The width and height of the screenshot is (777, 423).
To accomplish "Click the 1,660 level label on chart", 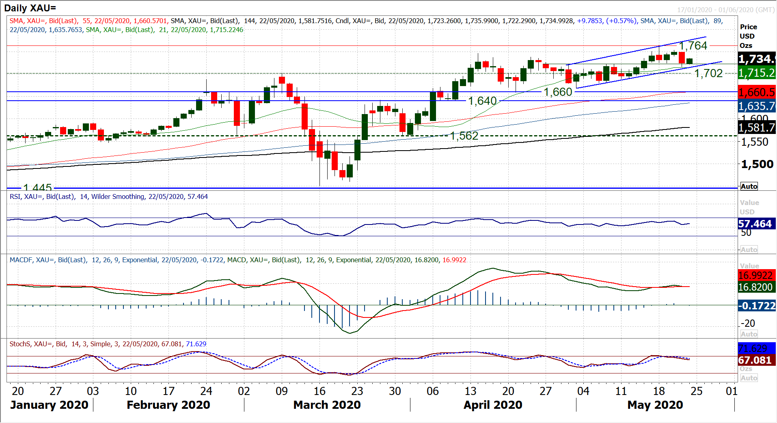I will pyautogui.click(x=558, y=92).
